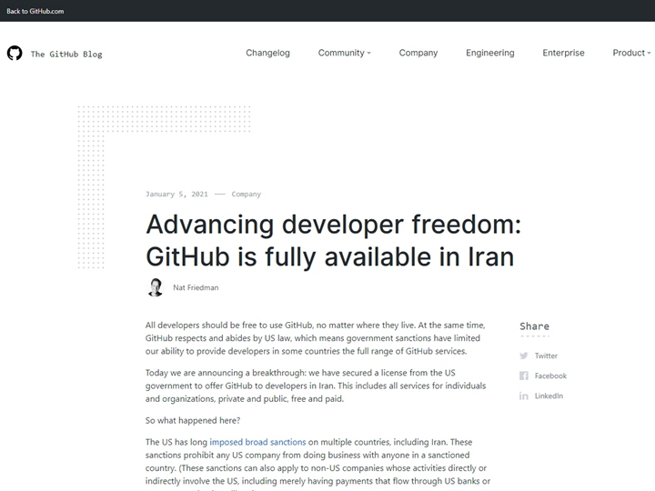Click the GitHub Octocat logo icon

pyautogui.click(x=14, y=54)
